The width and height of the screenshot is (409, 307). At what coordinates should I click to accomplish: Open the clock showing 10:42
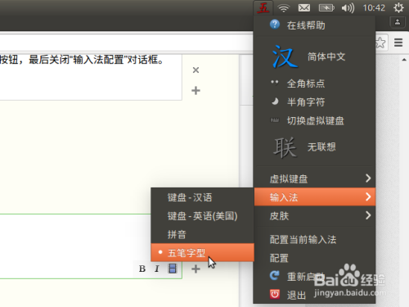(374, 8)
